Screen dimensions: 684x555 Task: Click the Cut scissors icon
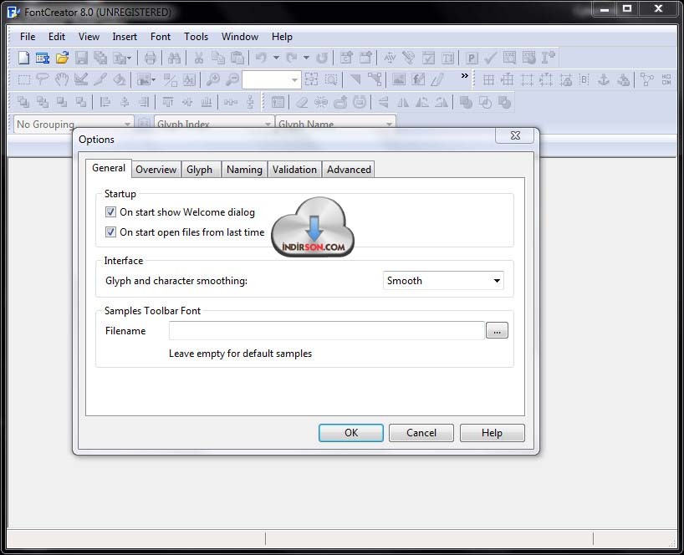199,57
